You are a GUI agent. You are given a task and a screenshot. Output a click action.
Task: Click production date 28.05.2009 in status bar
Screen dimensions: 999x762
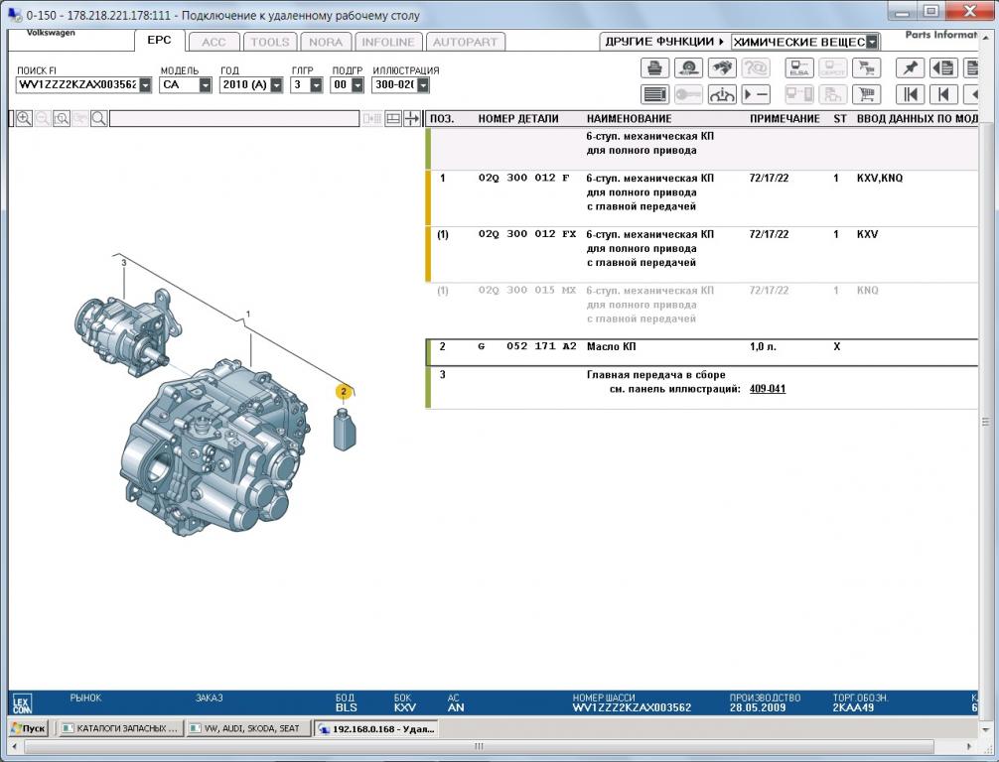(758, 707)
